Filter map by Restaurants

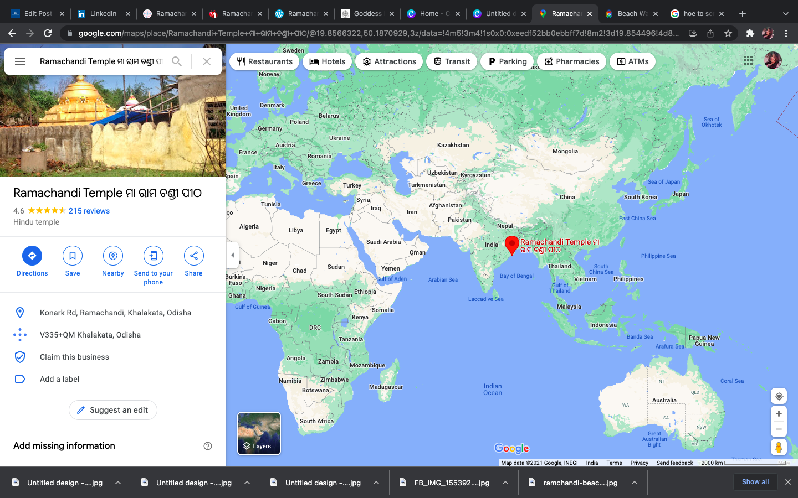point(264,61)
